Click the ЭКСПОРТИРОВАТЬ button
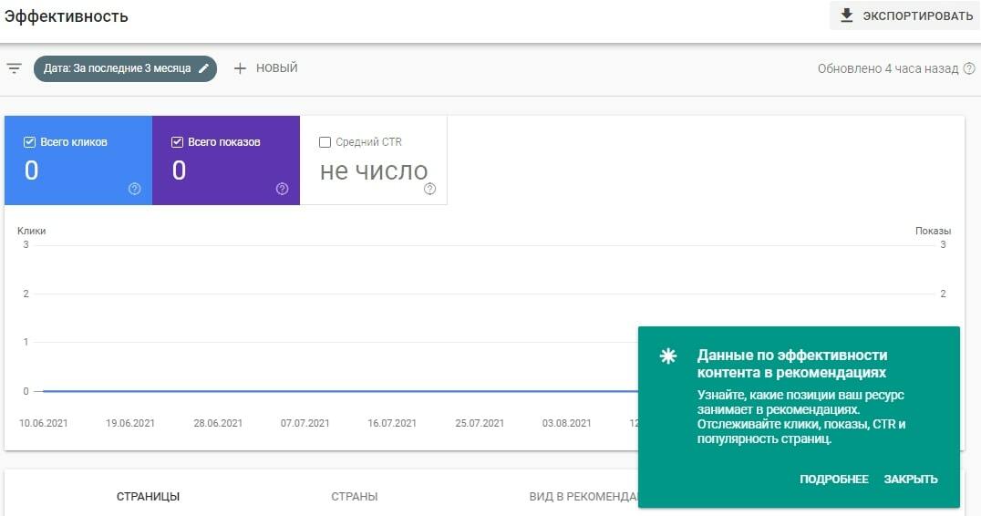This screenshot has width=981, height=516. pos(905,15)
